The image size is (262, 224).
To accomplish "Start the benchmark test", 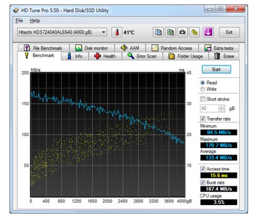I will [x=216, y=70].
